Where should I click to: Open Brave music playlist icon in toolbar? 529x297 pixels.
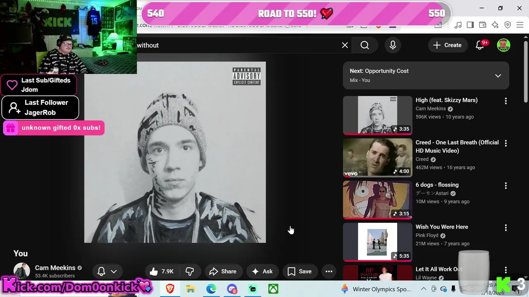458,25
